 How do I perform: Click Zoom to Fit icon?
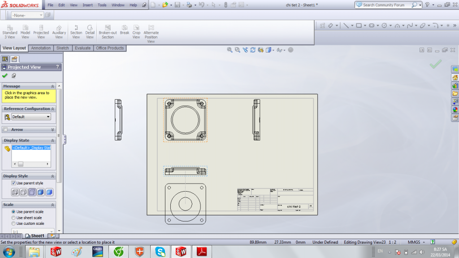click(229, 50)
